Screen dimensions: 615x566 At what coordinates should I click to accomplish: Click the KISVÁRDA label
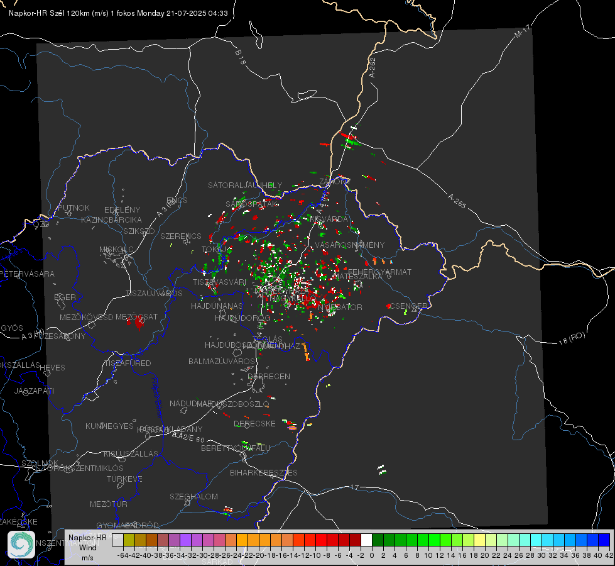[x=329, y=219]
